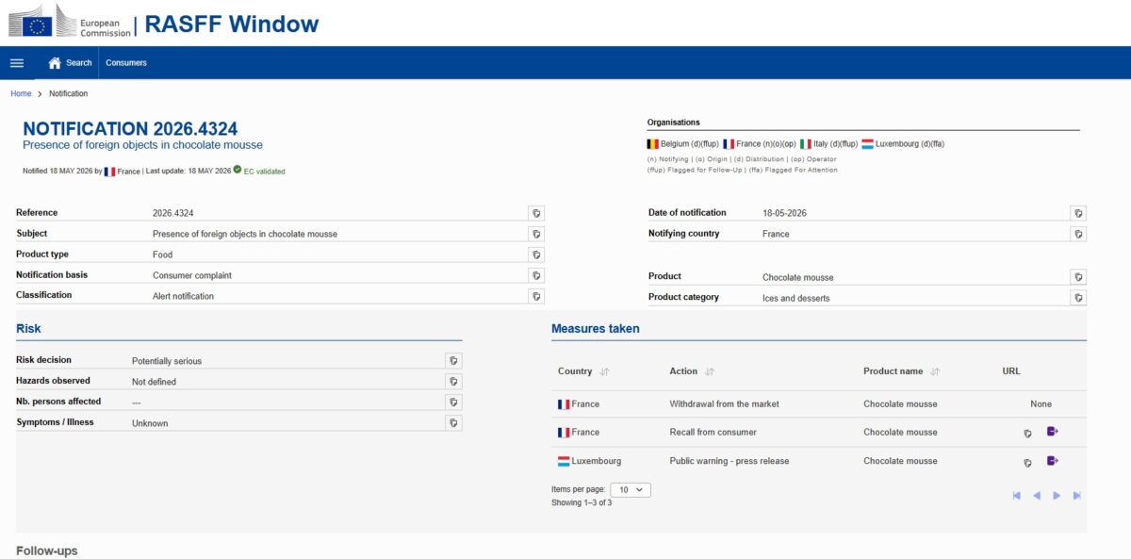
Task: Copy the Product Chocolate mousse value
Action: coord(1078,277)
